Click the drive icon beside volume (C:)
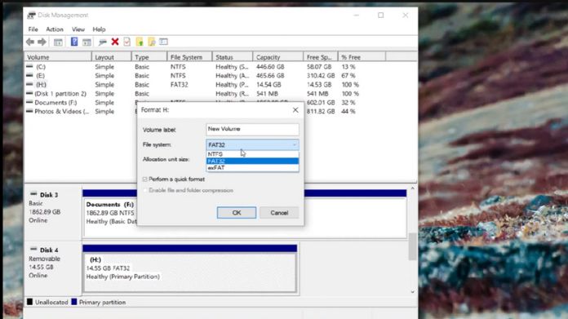This screenshot has height=319, width=568. [29, 67]
